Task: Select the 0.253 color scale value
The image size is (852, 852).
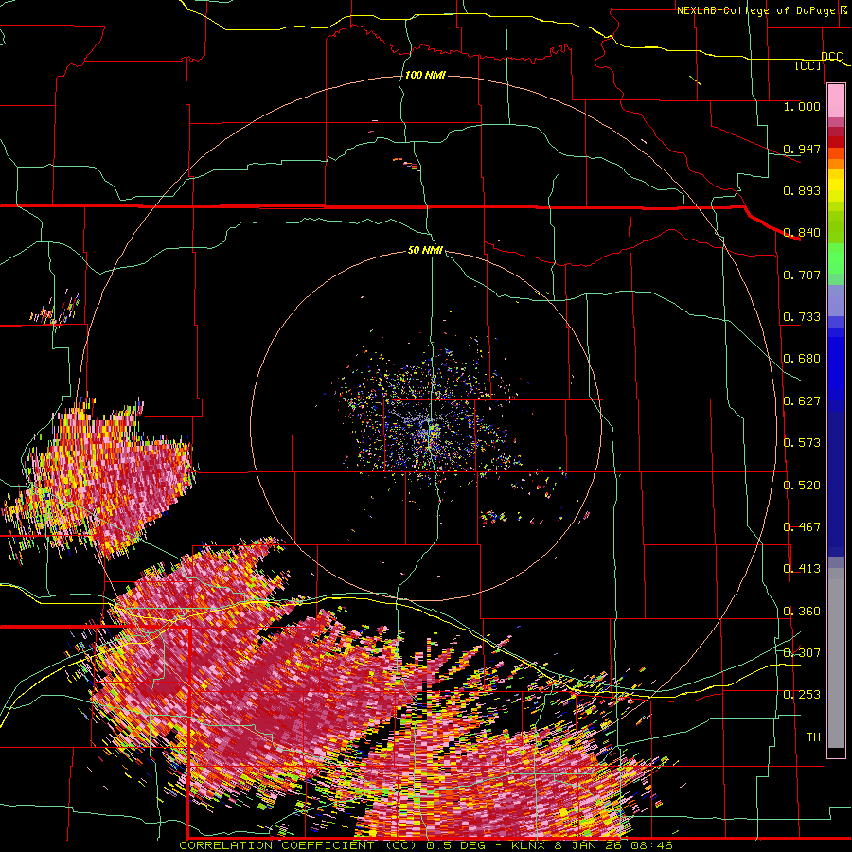Action: (x=802, y=695)
